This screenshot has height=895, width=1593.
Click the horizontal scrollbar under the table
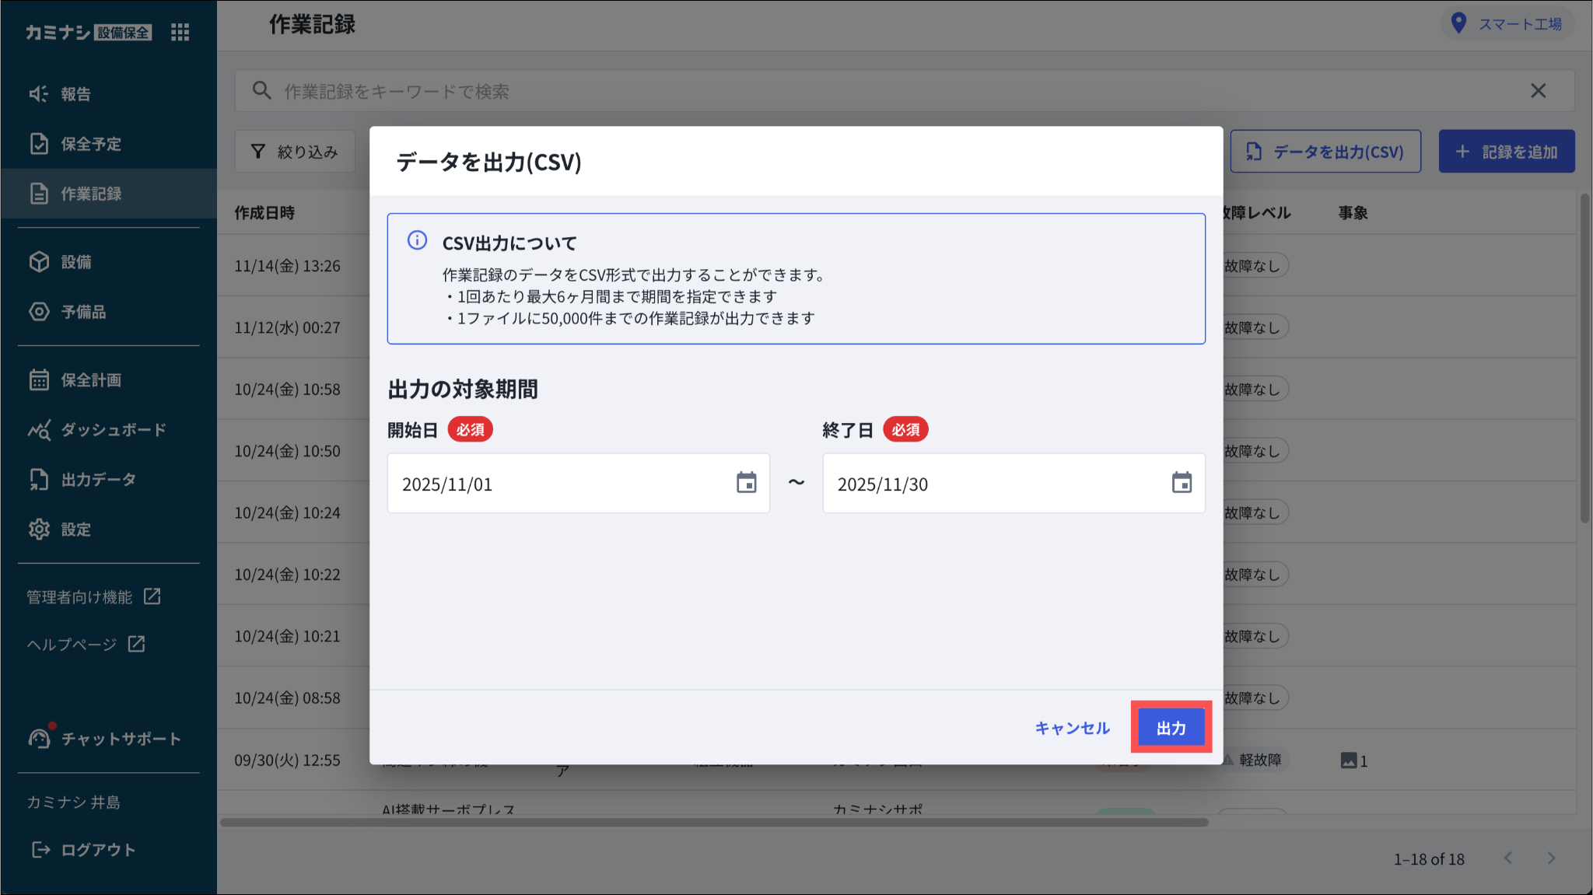(x=714, y=822)
